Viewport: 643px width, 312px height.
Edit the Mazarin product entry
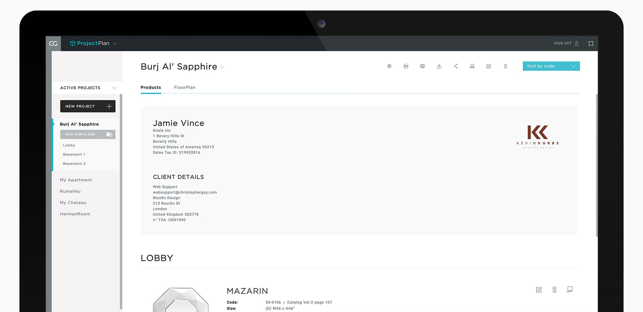coord(539,290)
